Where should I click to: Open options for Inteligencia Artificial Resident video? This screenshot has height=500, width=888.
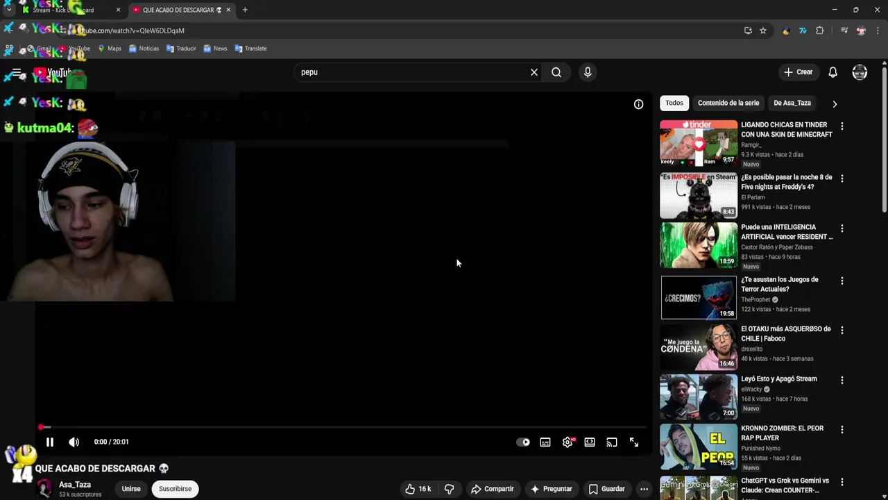point(842,228)
